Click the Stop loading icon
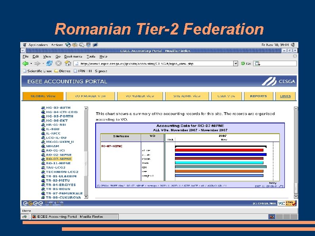 [x=58, y=63]
